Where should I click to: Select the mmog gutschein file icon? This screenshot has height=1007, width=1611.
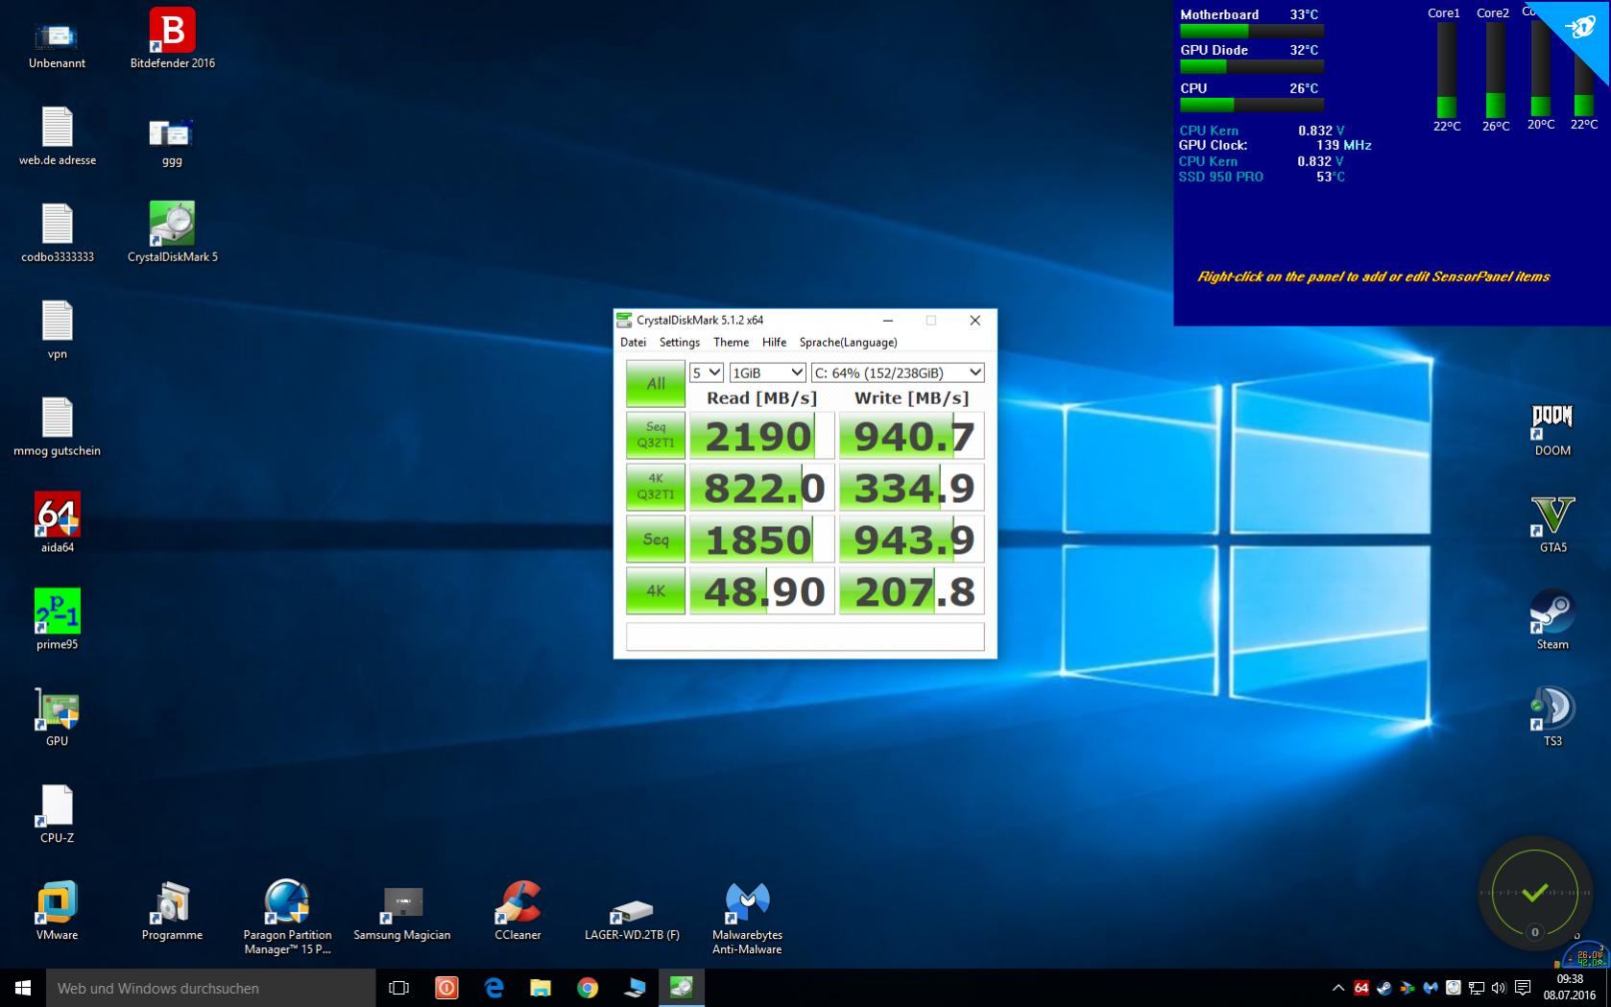pyautogui.click(x=58, y=427)
